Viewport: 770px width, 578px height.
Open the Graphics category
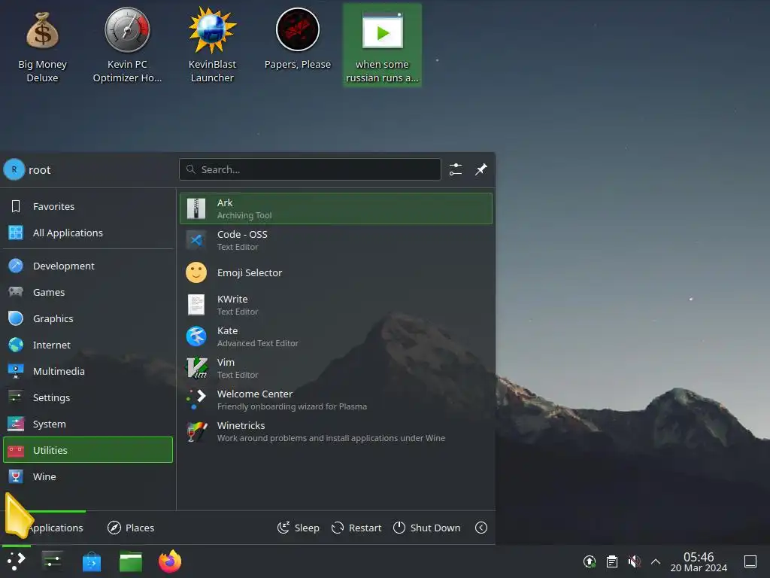[89, 318]
